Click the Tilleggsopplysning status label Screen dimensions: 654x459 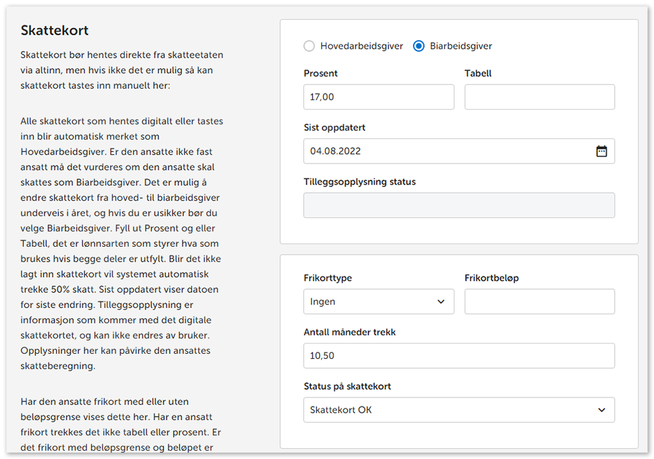pyautogui.click(x=359, y=182)
